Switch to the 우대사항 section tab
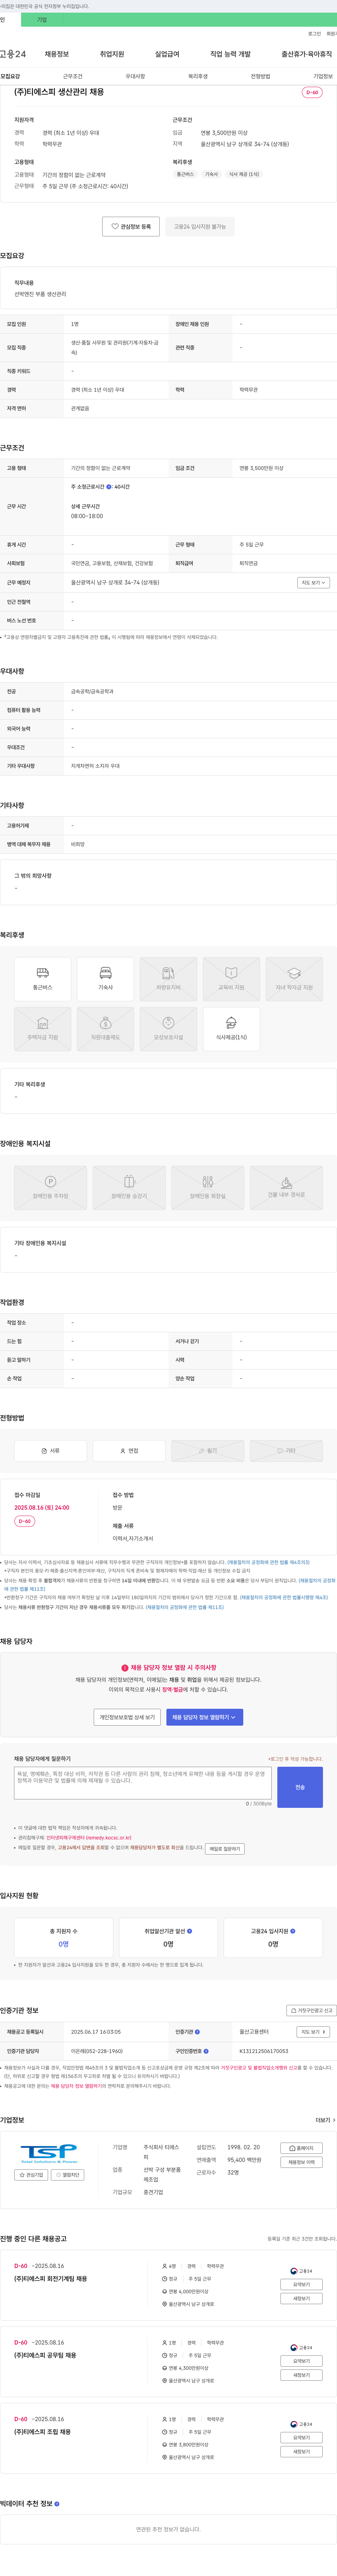Screen dimensions: 337x2576 click(135, 76)
